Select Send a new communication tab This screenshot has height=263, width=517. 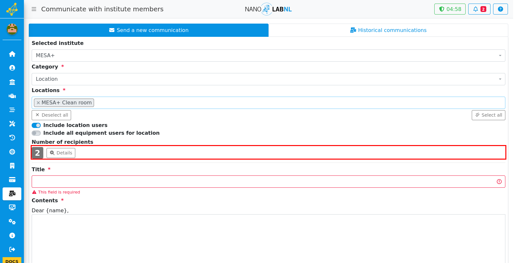[x=149, y=30]
